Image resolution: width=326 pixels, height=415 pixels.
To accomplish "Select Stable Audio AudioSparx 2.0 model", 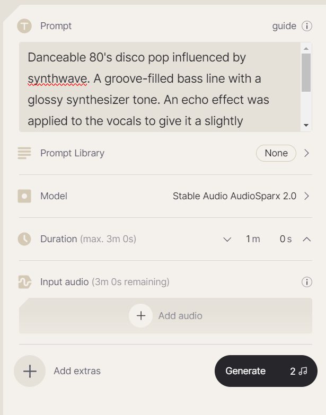I will (x=234, y=196).
